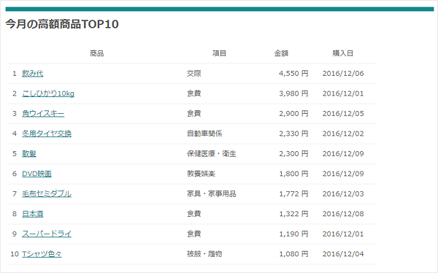Viewport: 438px width, 273px height.
Task: Click the 食費 cell in 日本酒 row
Action: 194,214
